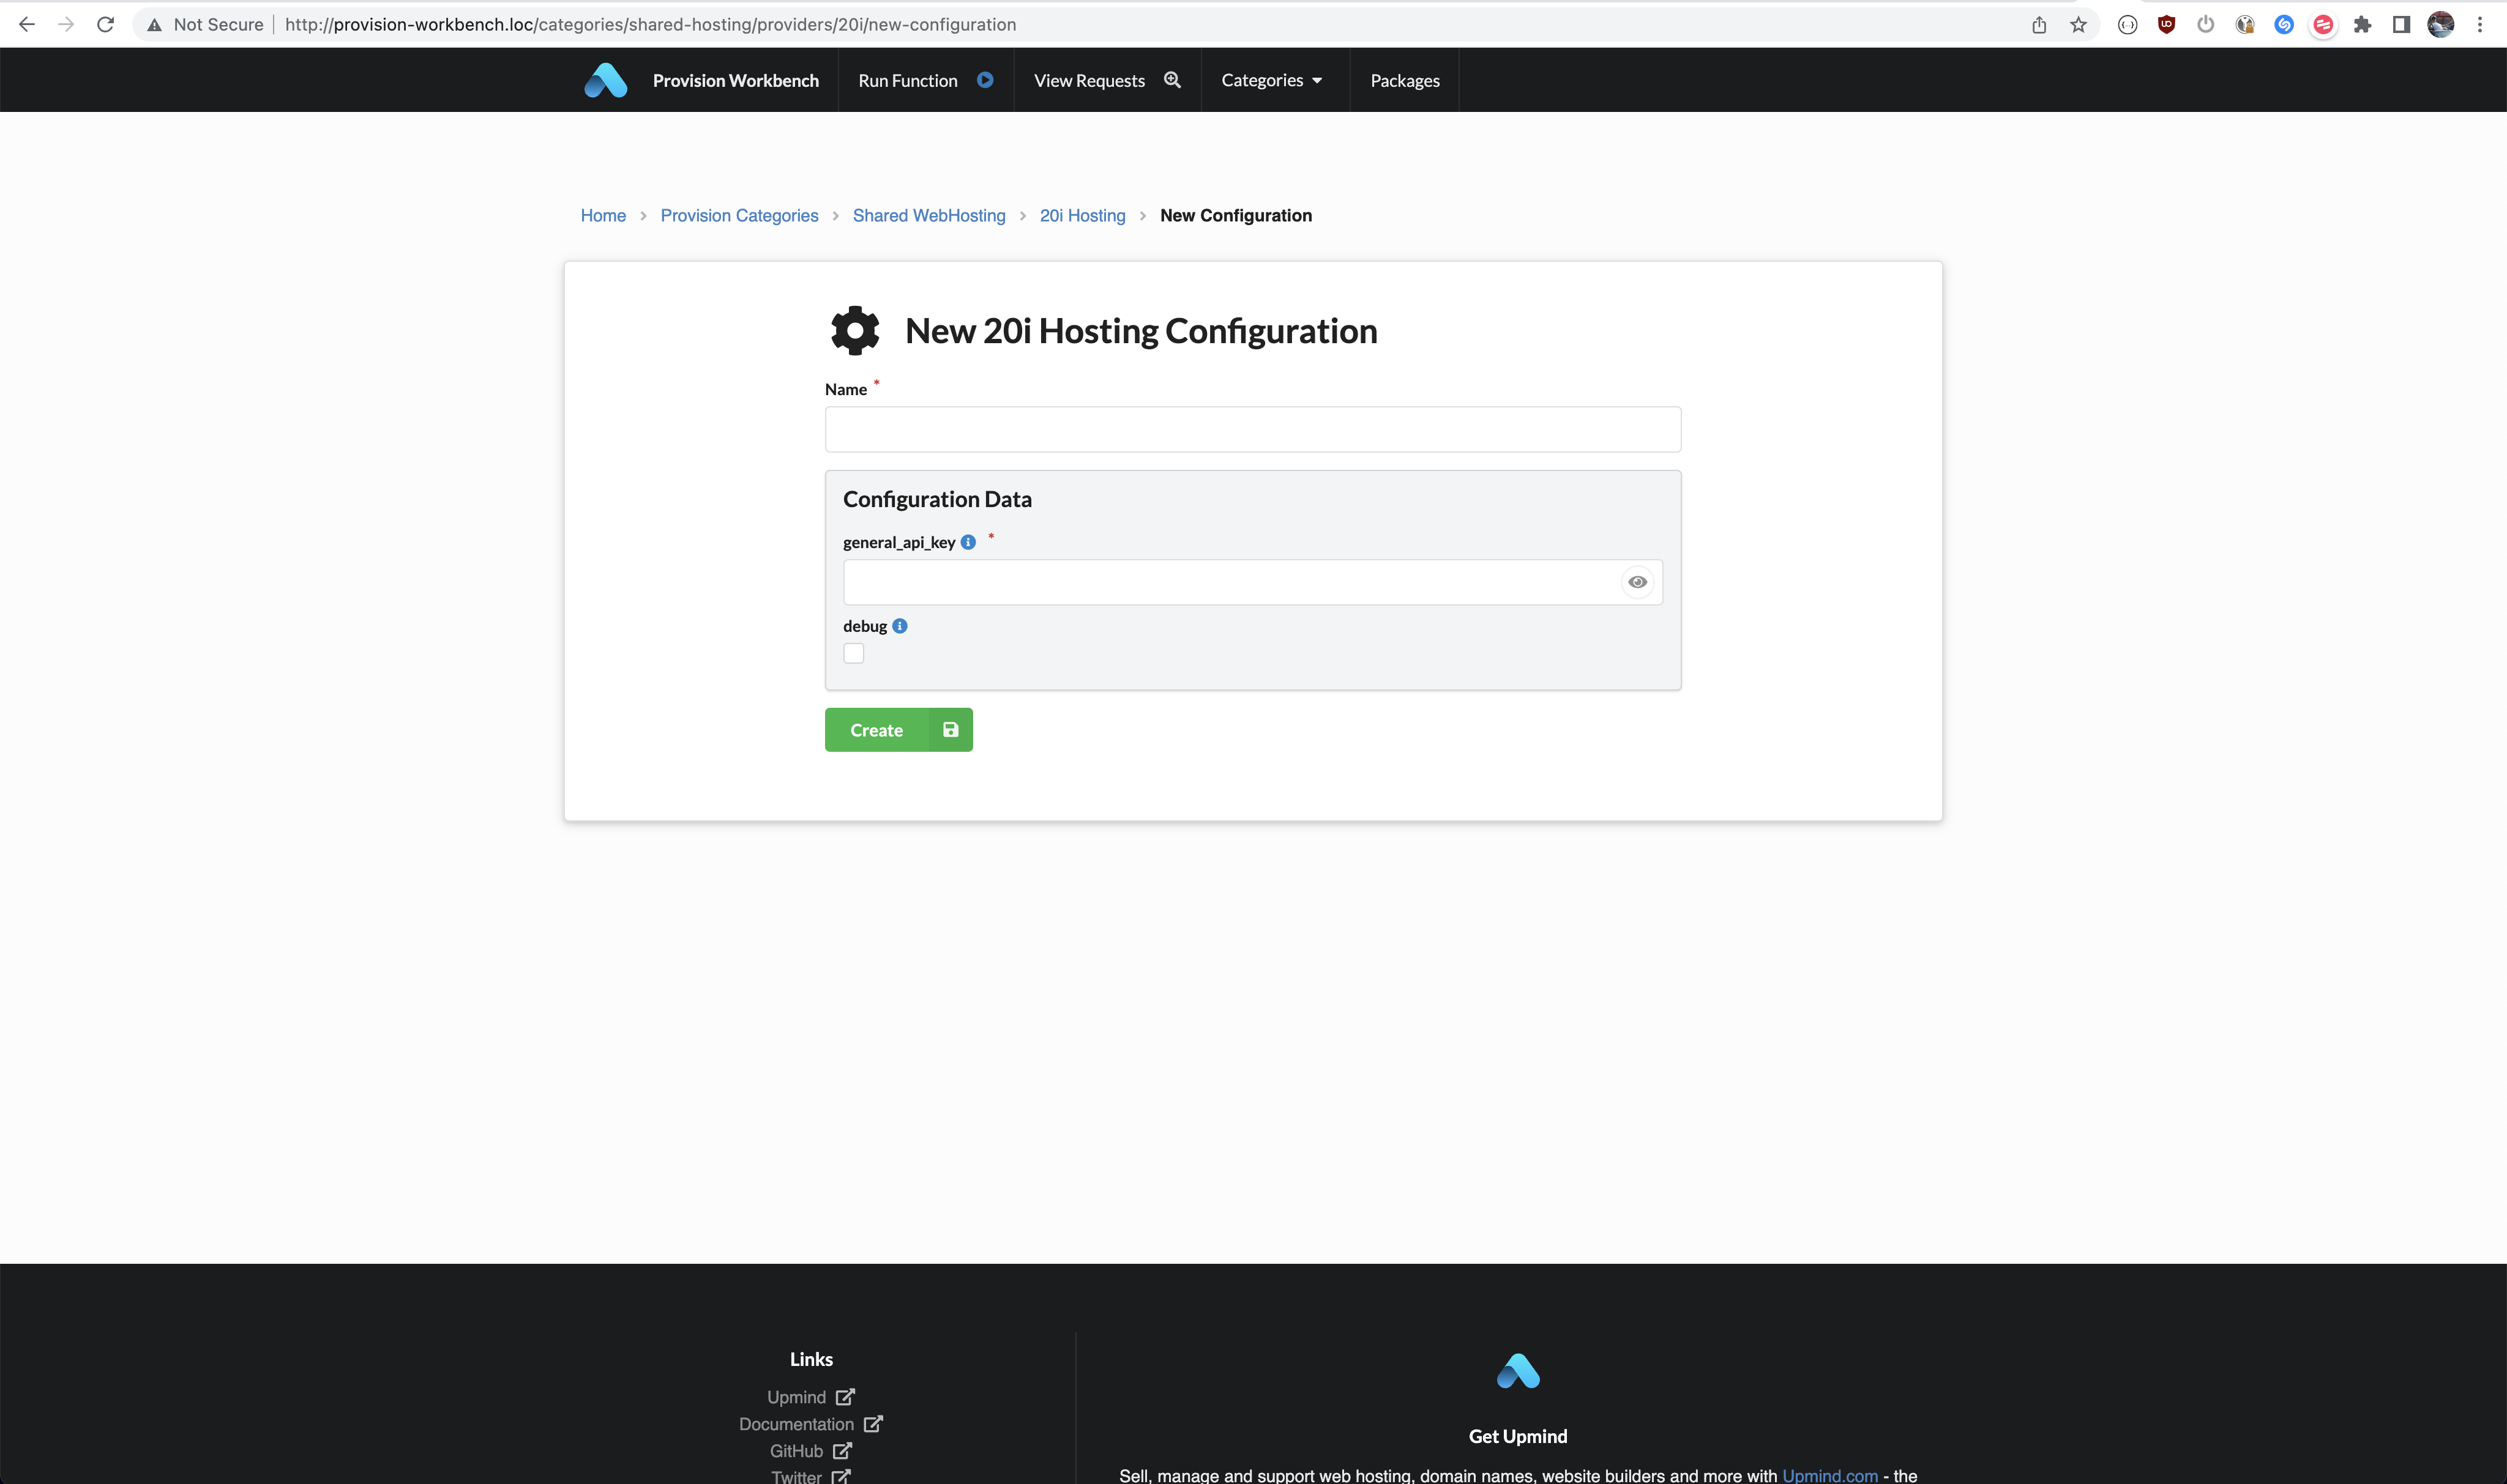2507x1484 pixels.
Task: Open the Upmind.com link in footer
Action: coord(1829,1475)
